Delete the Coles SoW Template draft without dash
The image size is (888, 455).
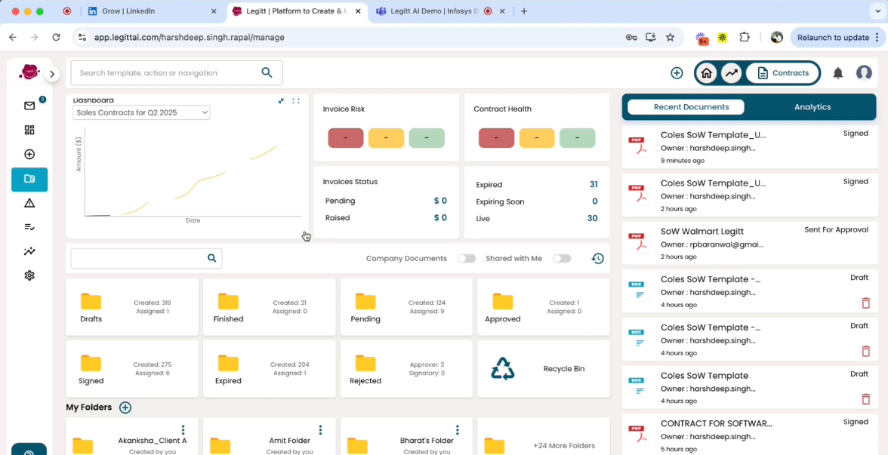click(865, 399)
